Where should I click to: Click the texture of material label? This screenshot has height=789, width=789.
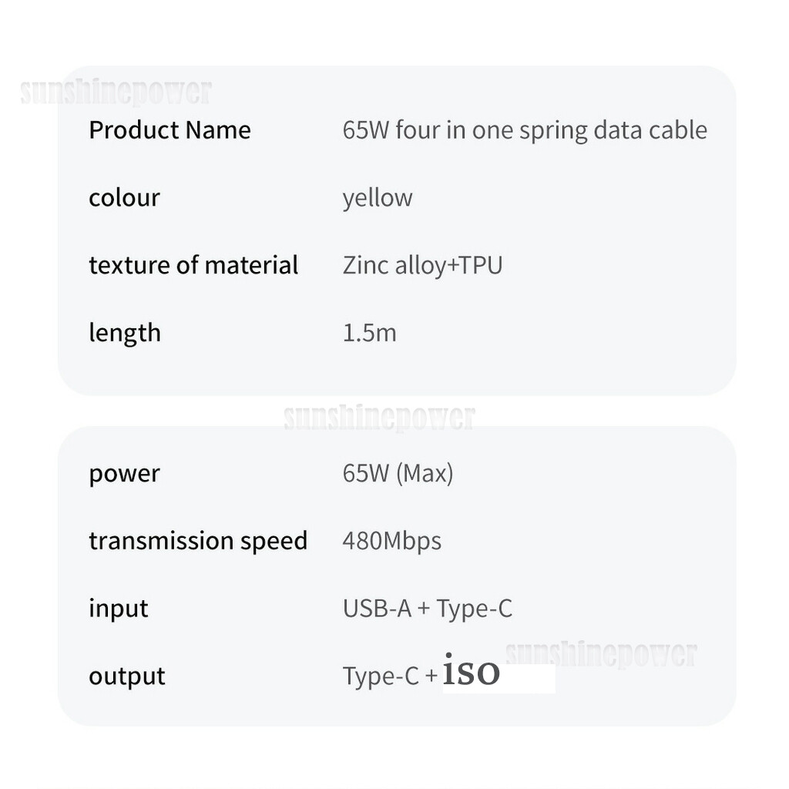[193, 265]
